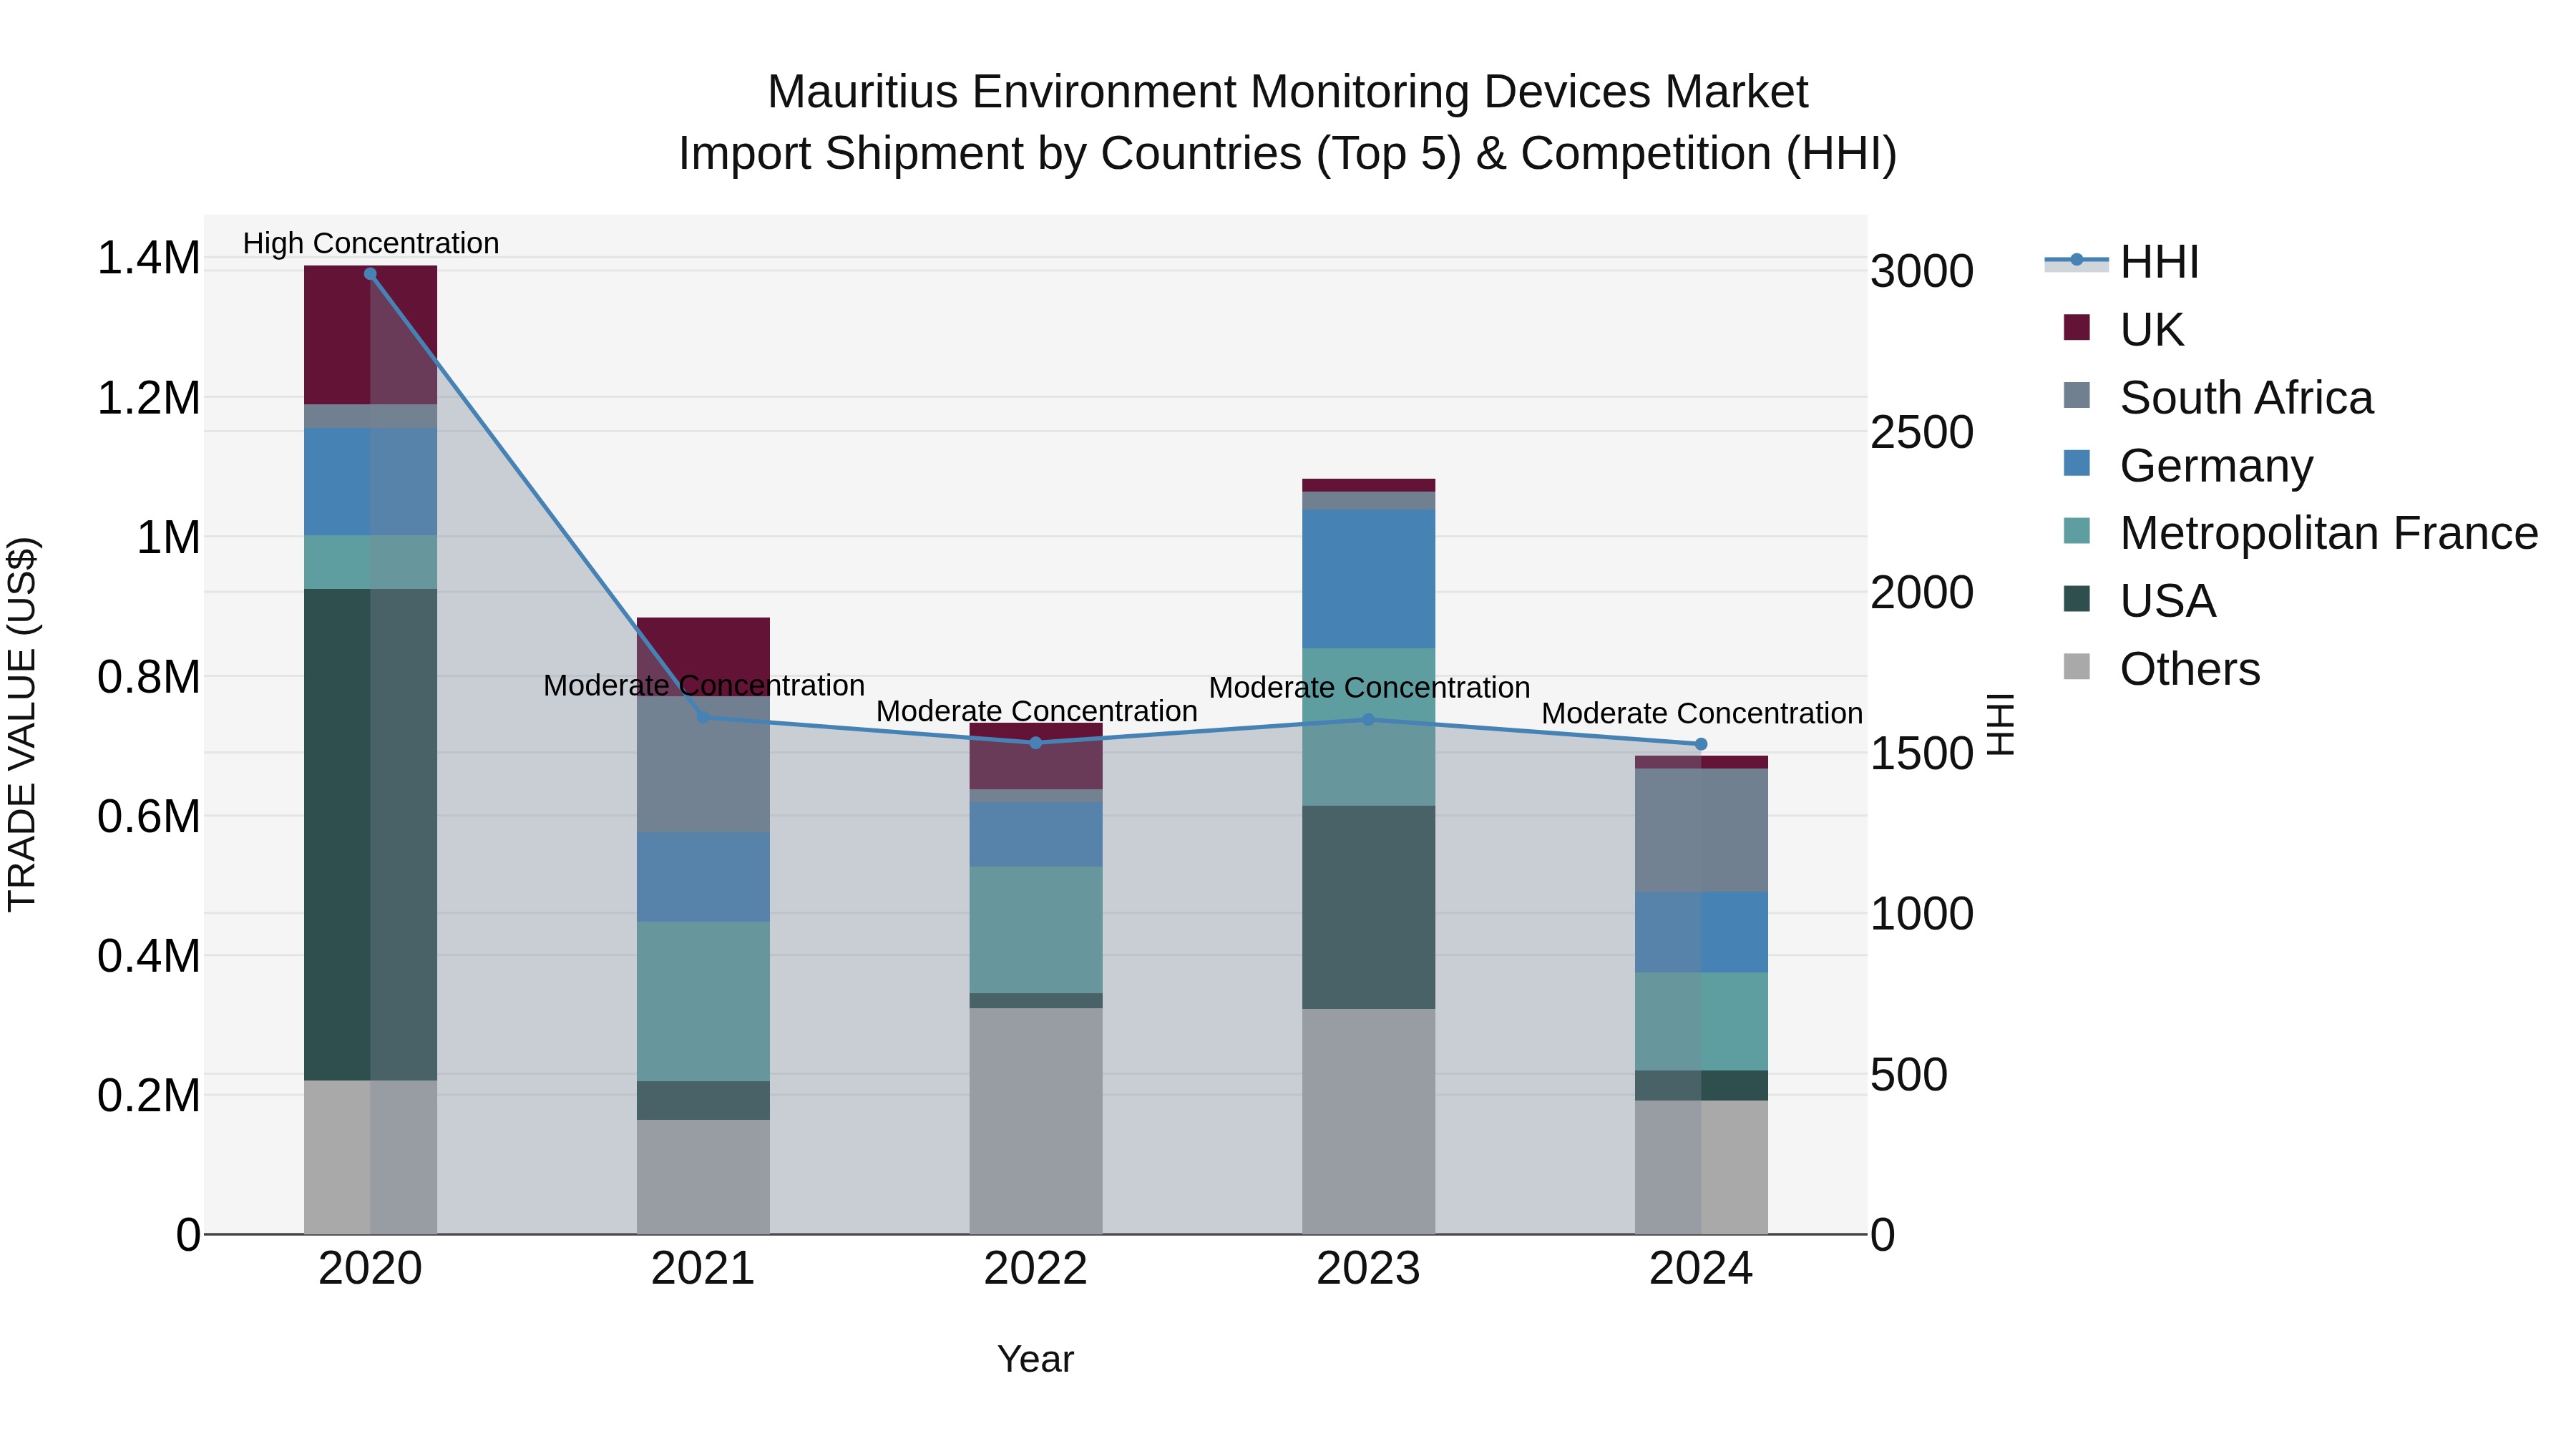Click the chart title text

click(x=1288, y=123)
